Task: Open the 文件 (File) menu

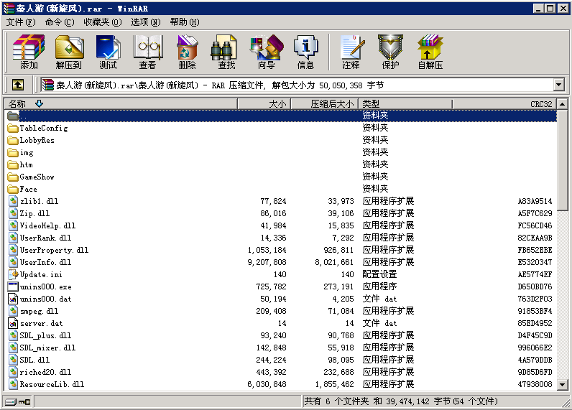Action: (20, 22)
